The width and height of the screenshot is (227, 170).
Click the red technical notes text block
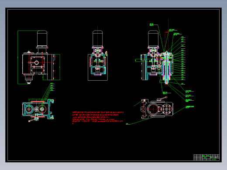pyautogui.click(x=98, y=118)
